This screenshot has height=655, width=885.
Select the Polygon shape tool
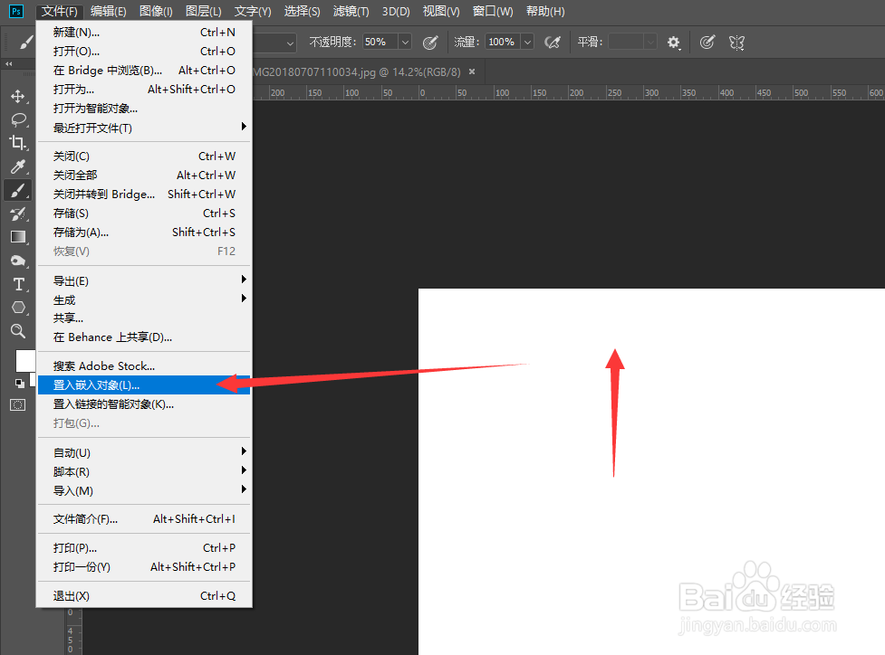pos(18,308)
